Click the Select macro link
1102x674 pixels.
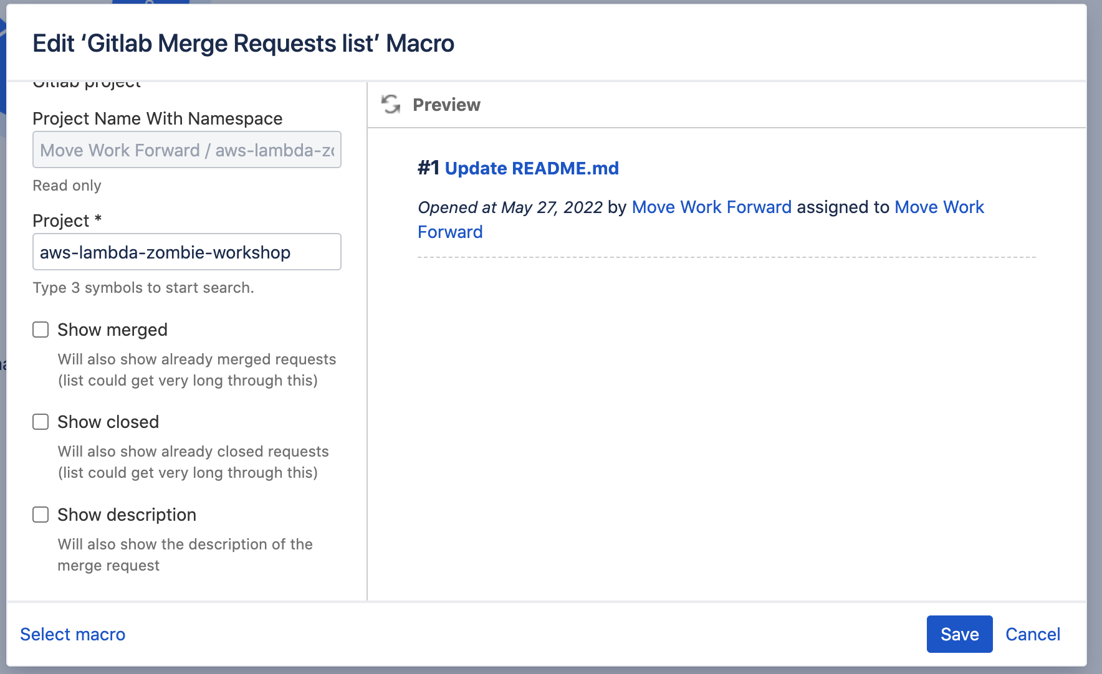tap(73, 634)
